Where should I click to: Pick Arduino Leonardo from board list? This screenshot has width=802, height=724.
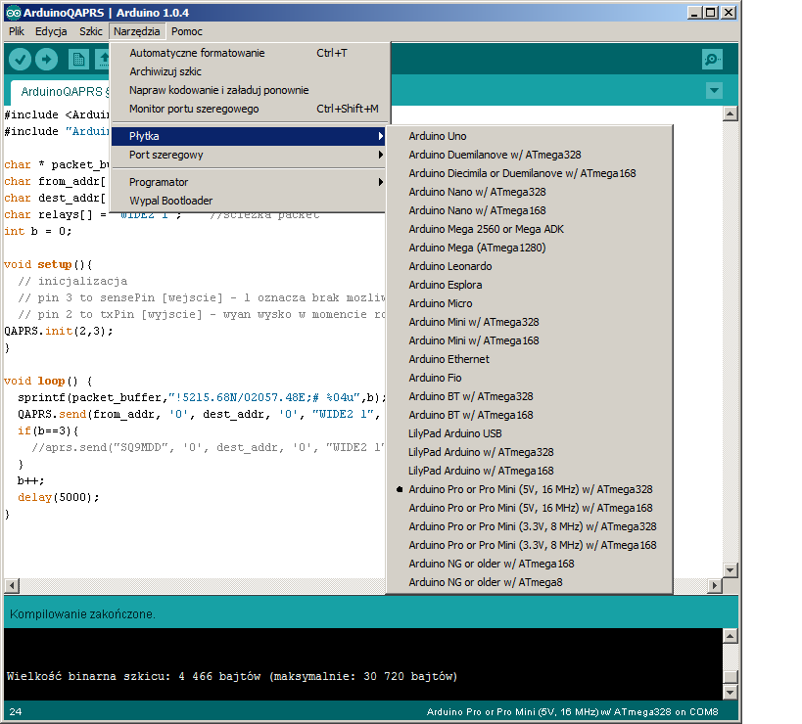click(x=449, y=266)
